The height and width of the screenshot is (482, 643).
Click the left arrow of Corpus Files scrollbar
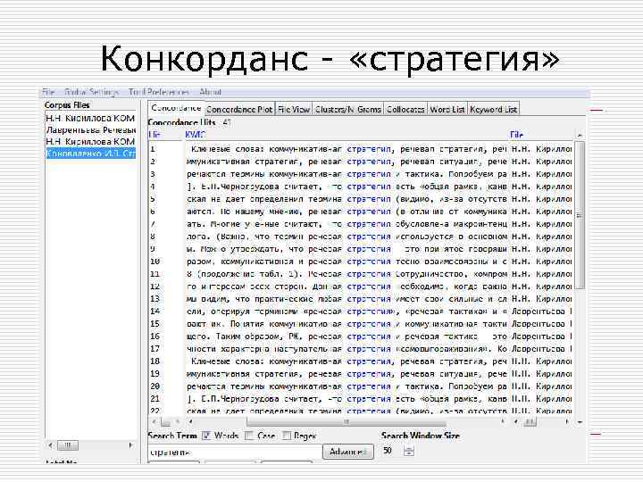tap(50, 445)
